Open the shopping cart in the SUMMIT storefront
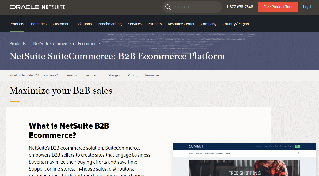 click(x=297, y=146)
